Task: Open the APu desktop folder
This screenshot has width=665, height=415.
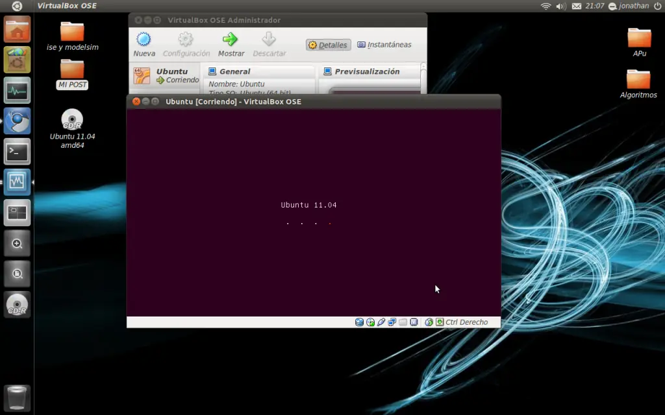Action: pos(639,42)
